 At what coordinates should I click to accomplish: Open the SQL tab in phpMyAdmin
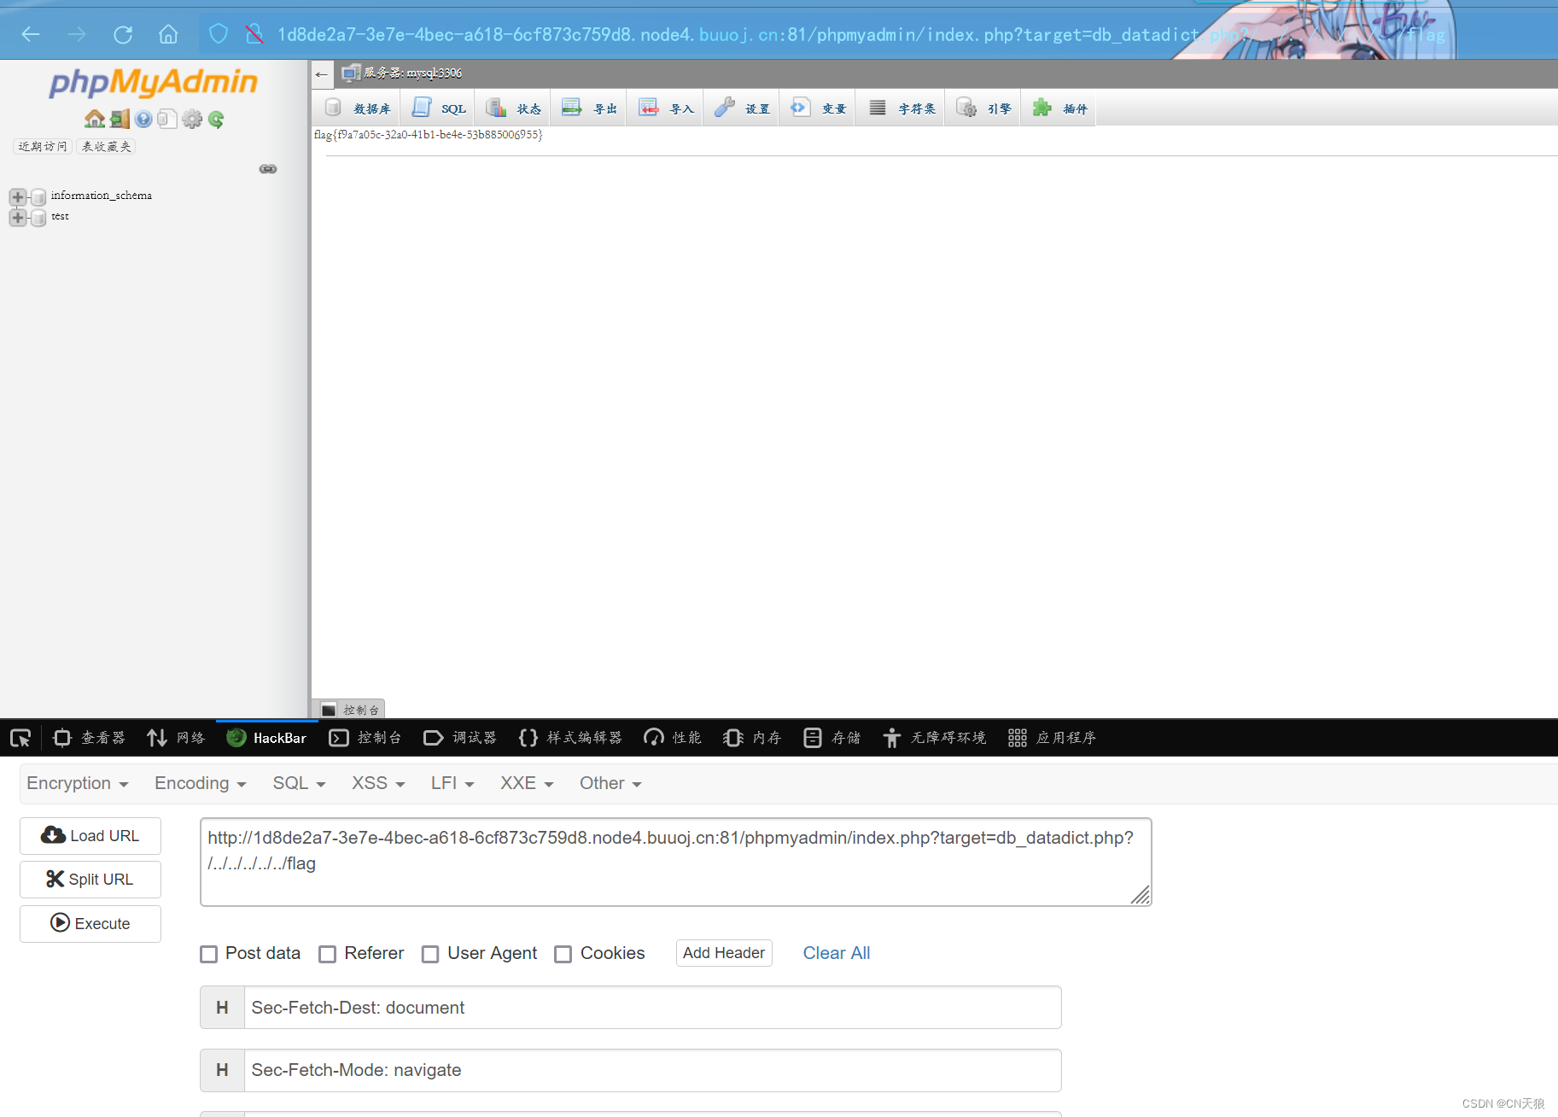click(x=439, y=108)
